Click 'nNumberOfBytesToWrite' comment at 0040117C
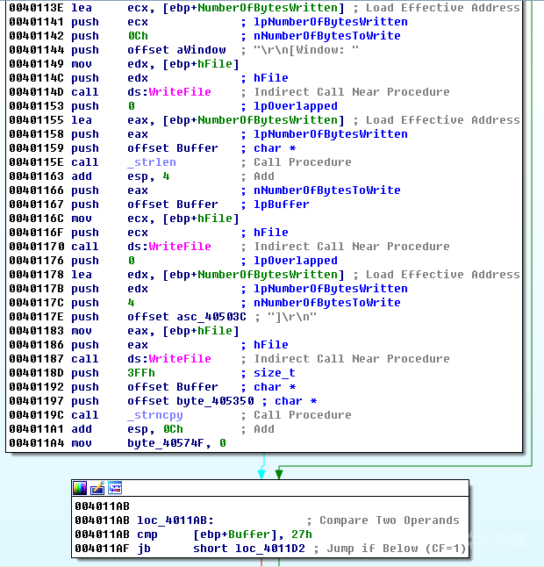 [327, 303]
